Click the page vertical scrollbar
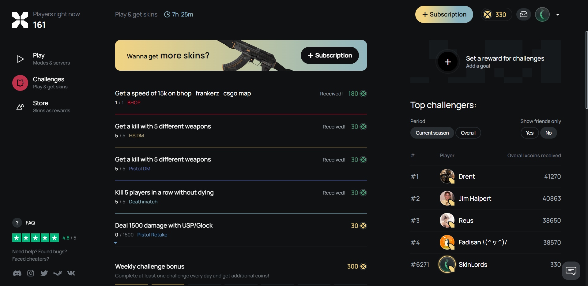This screenshot has width=588, height=286. 586,70
